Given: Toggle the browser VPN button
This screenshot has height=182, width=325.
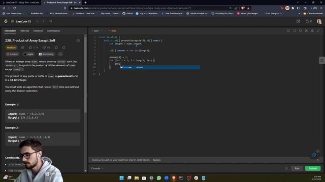Looking at the screenshot, I should [314, 8].
